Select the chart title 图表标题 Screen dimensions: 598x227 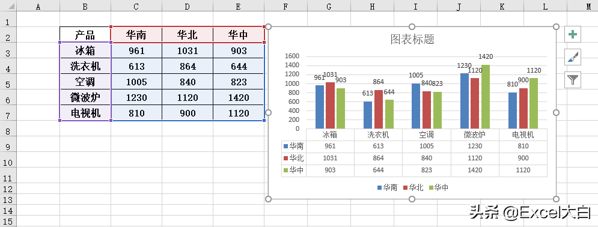(412, 38)
